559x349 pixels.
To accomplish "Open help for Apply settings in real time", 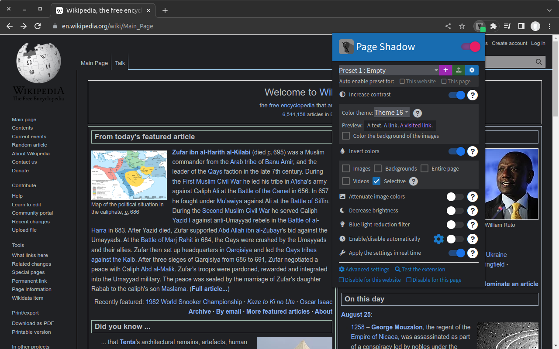I will [472, 253].
